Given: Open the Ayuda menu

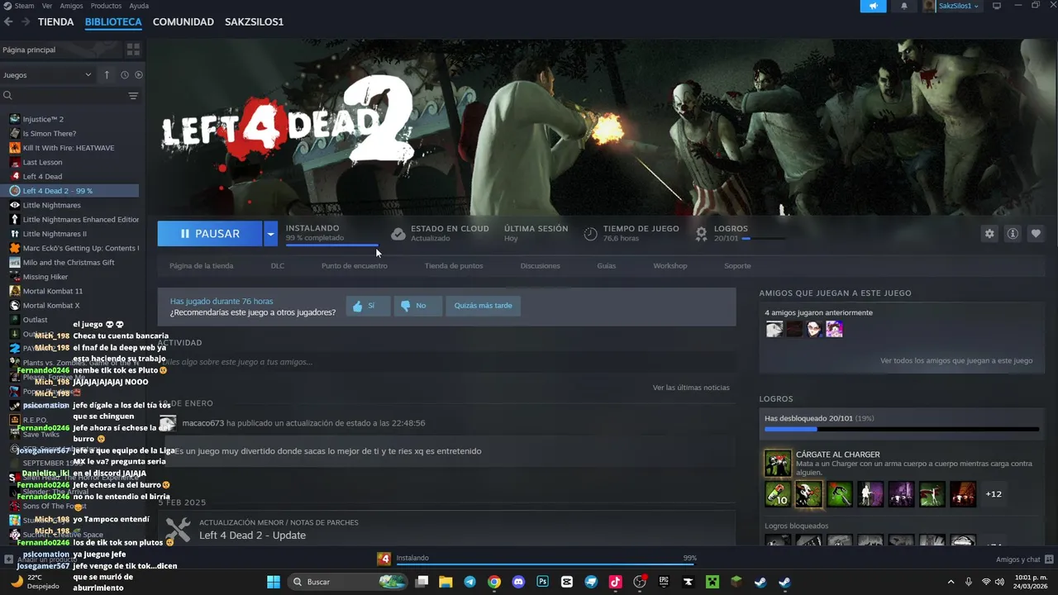Looking at the screenshot, I should pyautogui.click(x=139, y=6).
